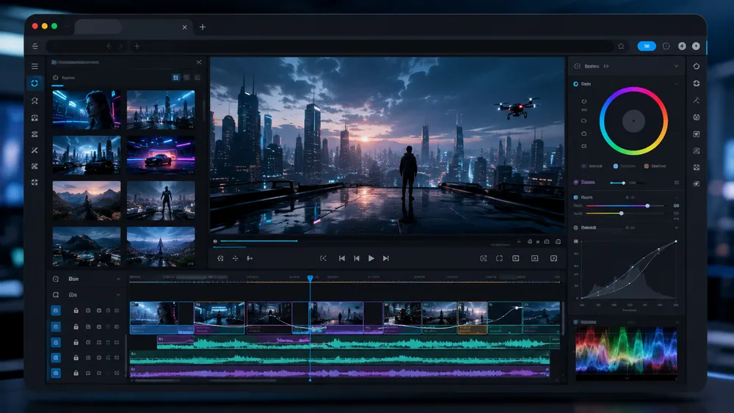Click the shuffle icon at the media panel's top right
This screenshot has width=734, height=413.
199,62
